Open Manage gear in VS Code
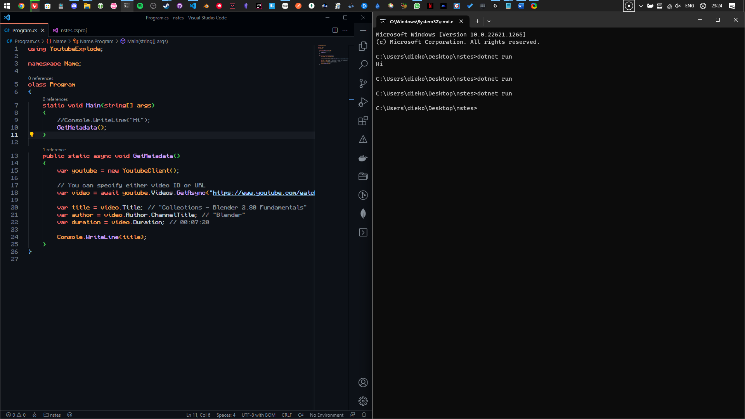This screenshot has width=745, height=419. point(363,401)
